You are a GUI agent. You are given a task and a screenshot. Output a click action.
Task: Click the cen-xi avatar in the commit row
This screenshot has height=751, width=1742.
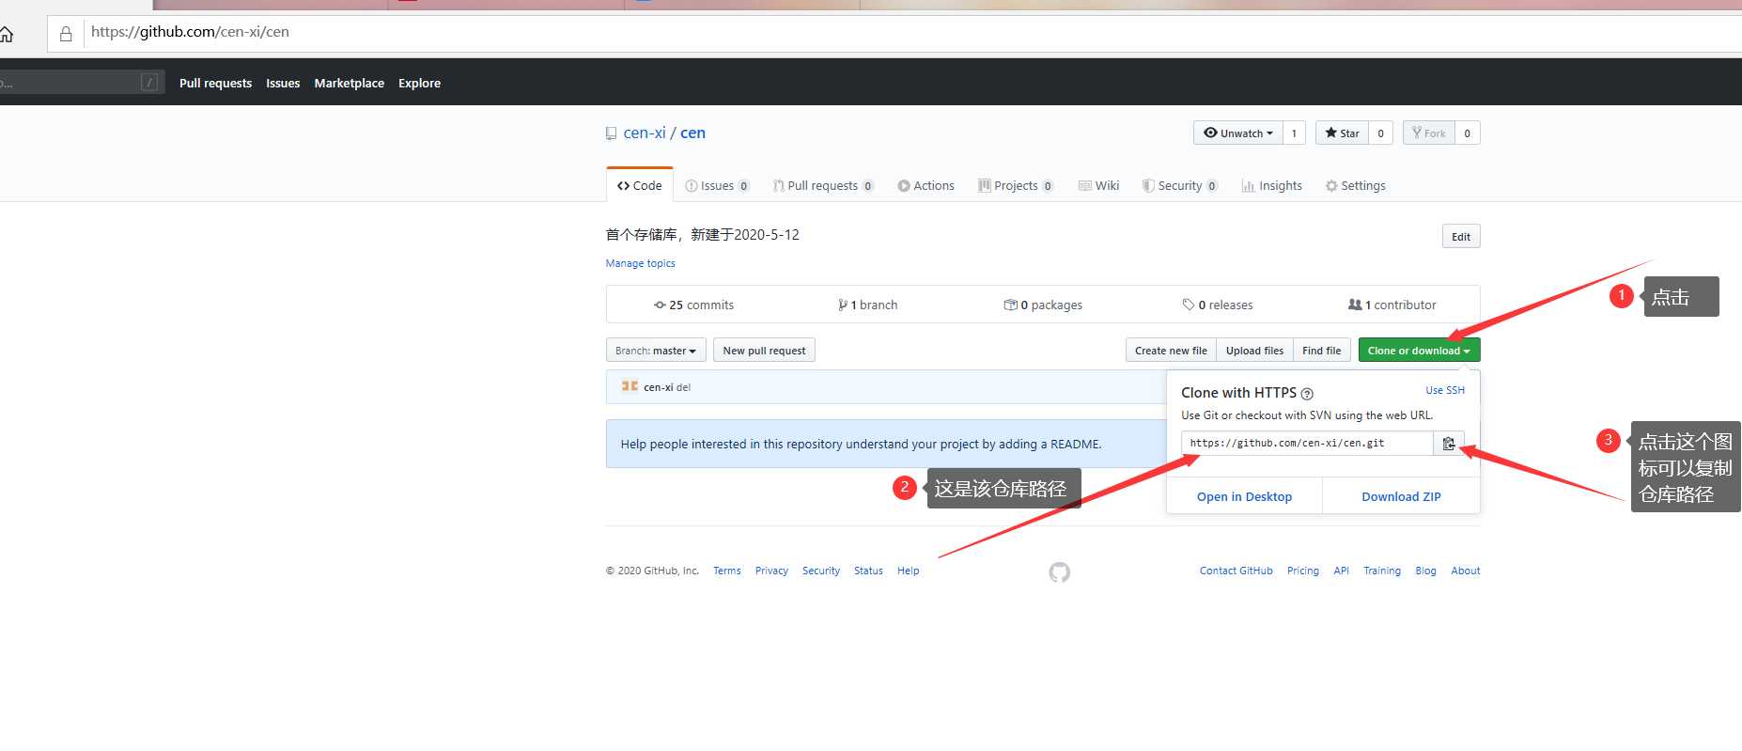(630, 386)
